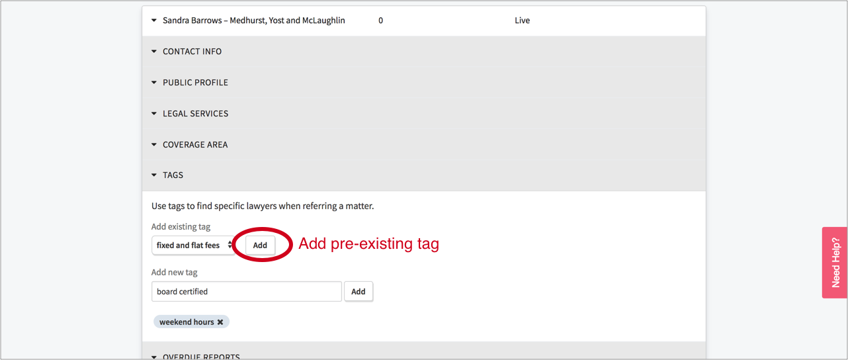Focus the Add new tag text field
This screenshot has height=360, width=848.
point(246,292)
